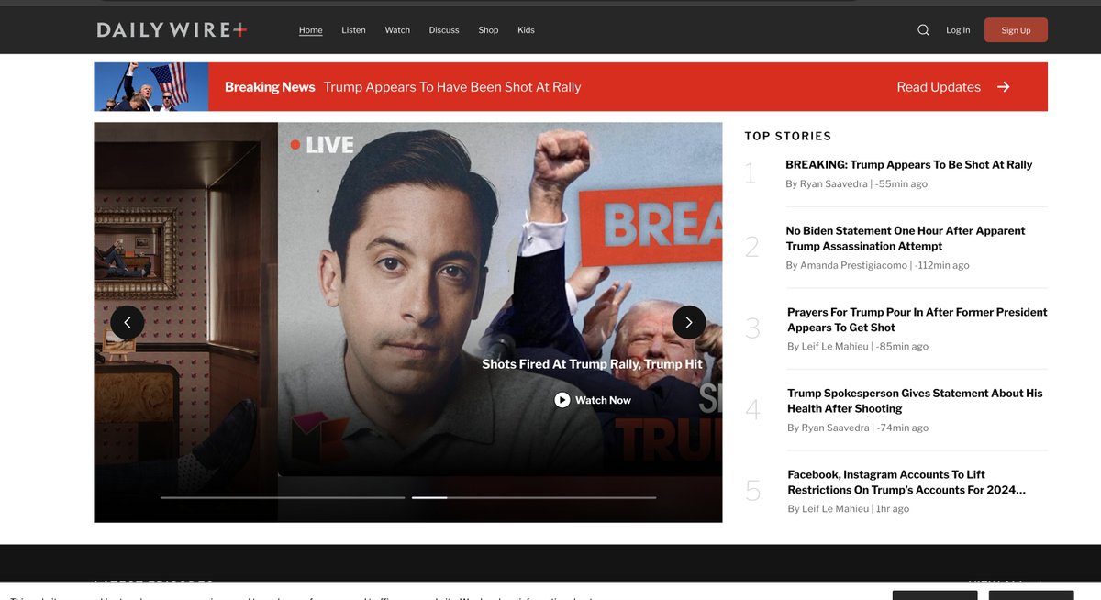
Task: Click 'By Ryan Saavedra | -74min ago' byline
Action: point(858,428)
